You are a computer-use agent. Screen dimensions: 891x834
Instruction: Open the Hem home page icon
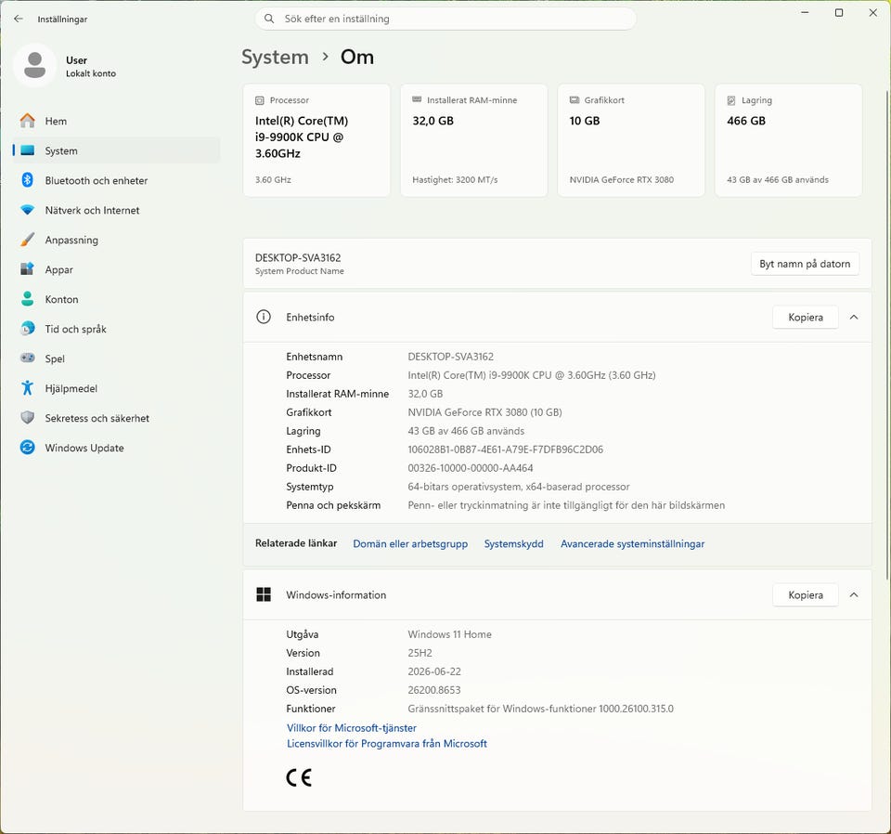tap(27, 121)
